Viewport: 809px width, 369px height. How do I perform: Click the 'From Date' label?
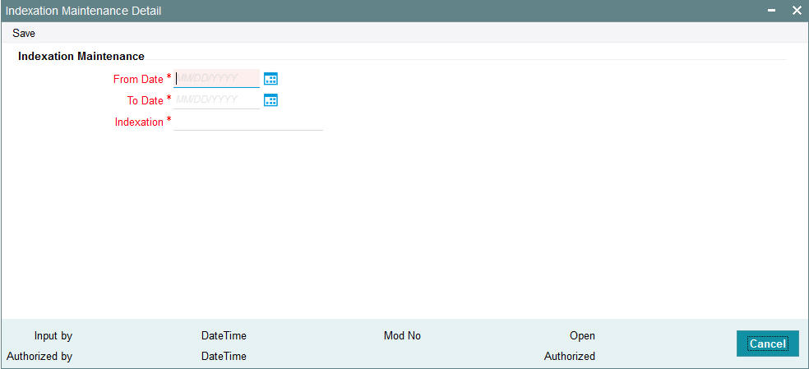point(138,80)
